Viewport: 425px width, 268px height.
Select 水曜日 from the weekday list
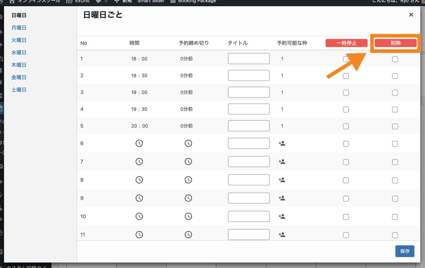point(19,53)
